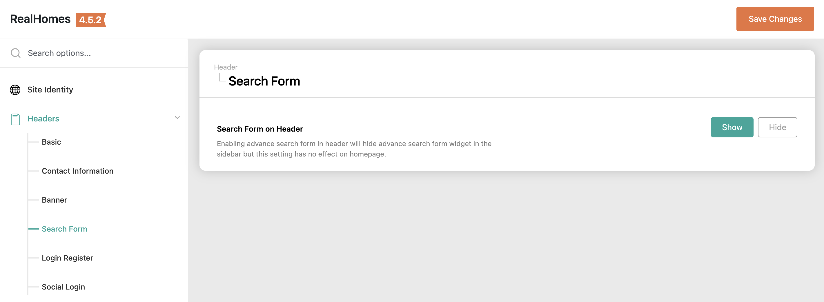824x302 pixels.
Task: Click the RealHomes logo text
Action: (x=40, y=19)
